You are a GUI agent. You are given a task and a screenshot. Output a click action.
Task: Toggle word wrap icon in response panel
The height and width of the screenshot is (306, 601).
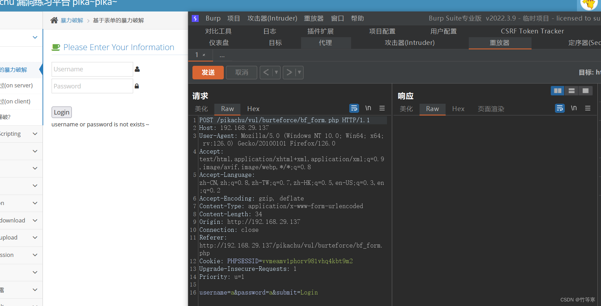pyautogui.click(x=560, y=108)
